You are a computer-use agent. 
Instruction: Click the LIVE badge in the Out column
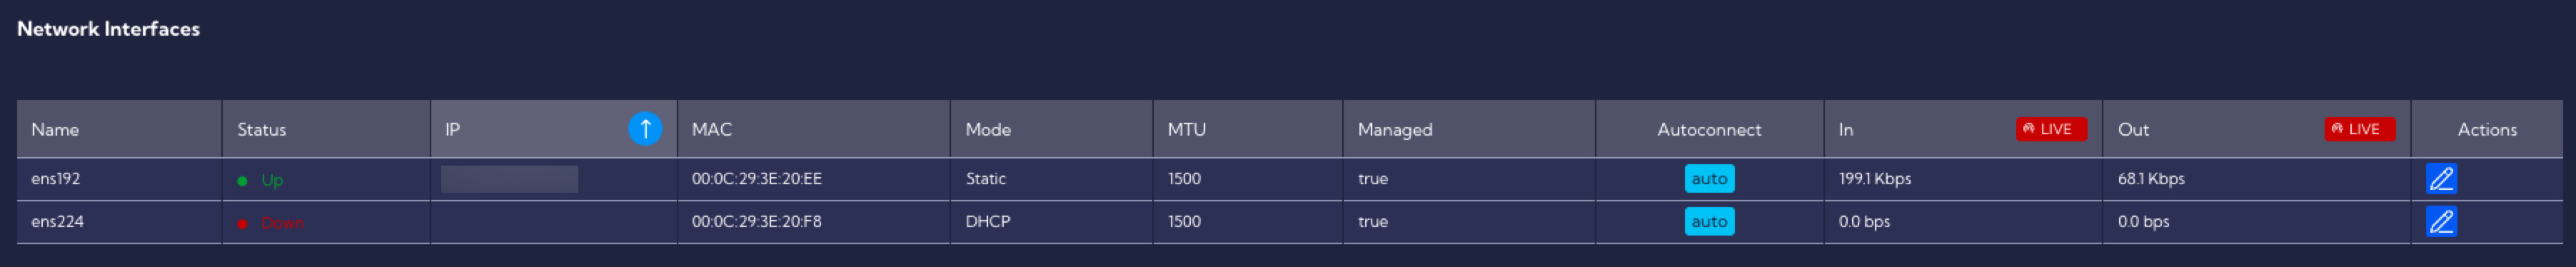point(2359,129)
